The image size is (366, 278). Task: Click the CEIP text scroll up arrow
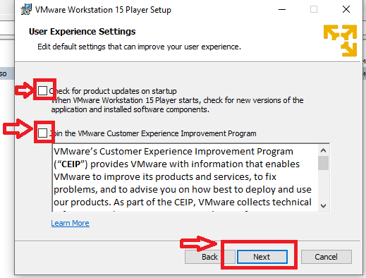coord(324,150)
